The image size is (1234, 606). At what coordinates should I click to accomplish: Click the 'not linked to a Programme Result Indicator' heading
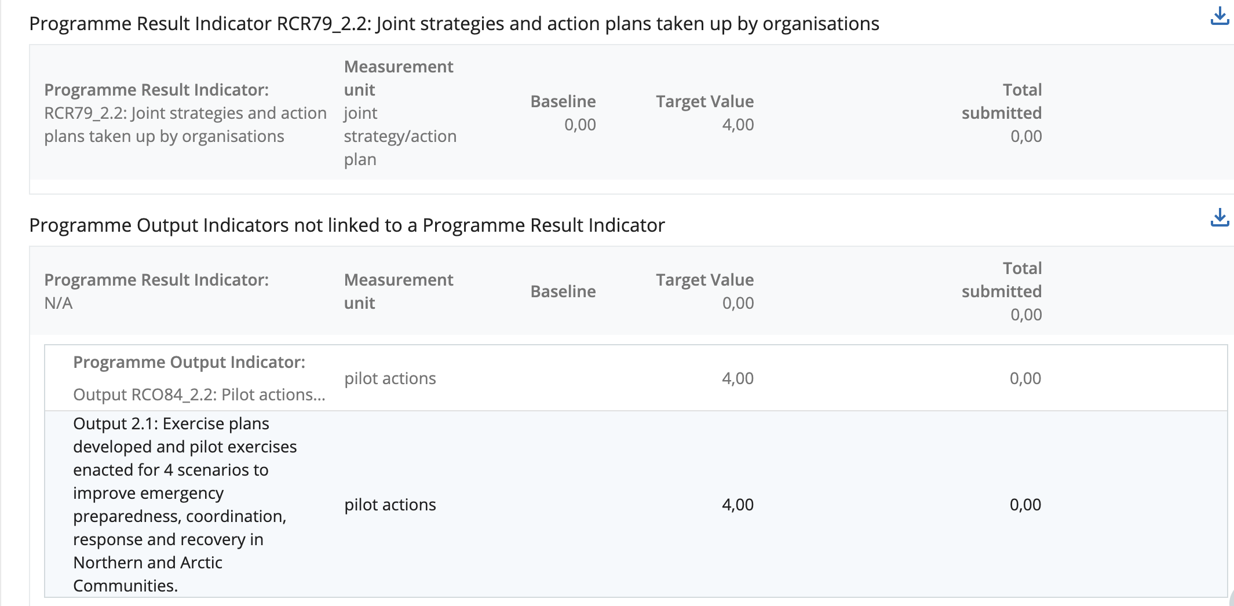click(347, 225)
